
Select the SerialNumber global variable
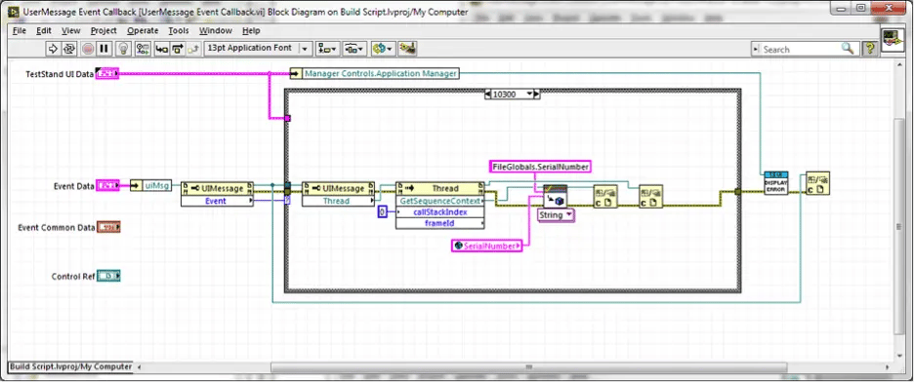pyautogui.click(x=486, y=246)
